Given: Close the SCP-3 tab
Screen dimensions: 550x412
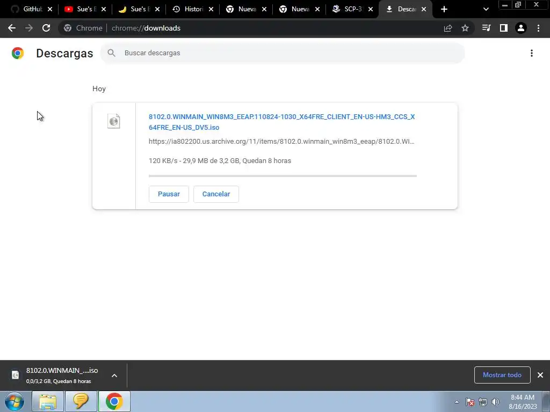Looking at the screenshot, I should click(371, 9).
